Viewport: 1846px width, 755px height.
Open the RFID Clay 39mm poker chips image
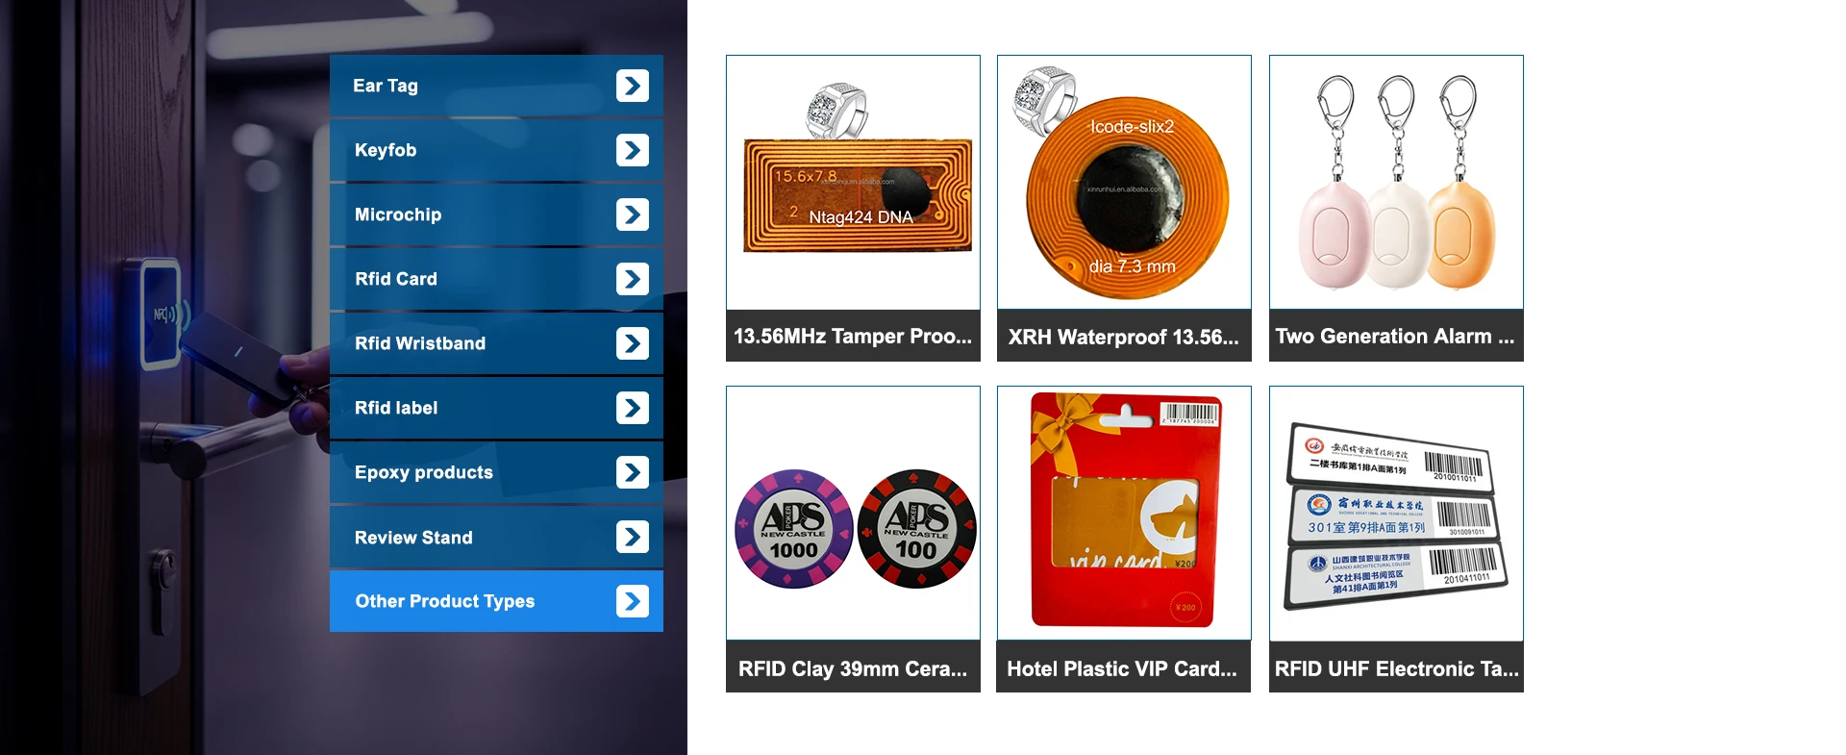pos(853,514)
